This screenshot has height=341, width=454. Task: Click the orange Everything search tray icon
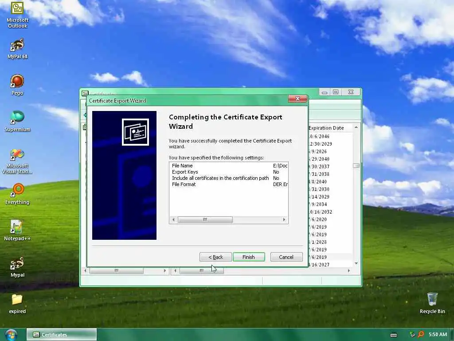point(421,334)
